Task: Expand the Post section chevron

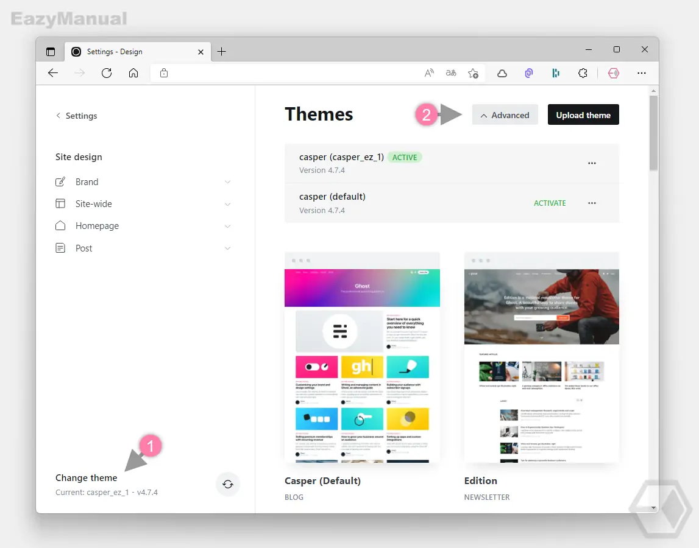Action: click(227, 248)
